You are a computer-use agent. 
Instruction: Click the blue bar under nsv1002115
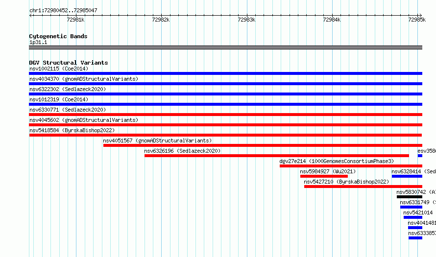click(x=225, y=73)
